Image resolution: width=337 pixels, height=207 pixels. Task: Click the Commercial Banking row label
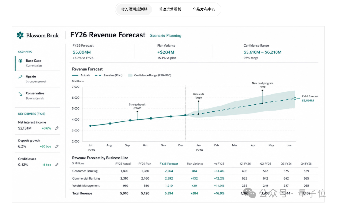coord(86,178)
